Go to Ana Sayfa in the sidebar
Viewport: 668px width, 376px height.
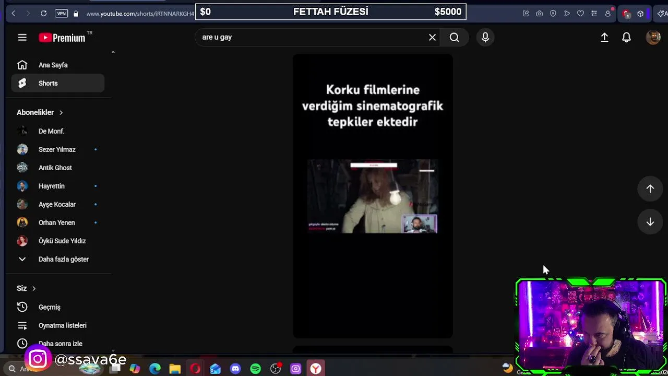(57, 65)
